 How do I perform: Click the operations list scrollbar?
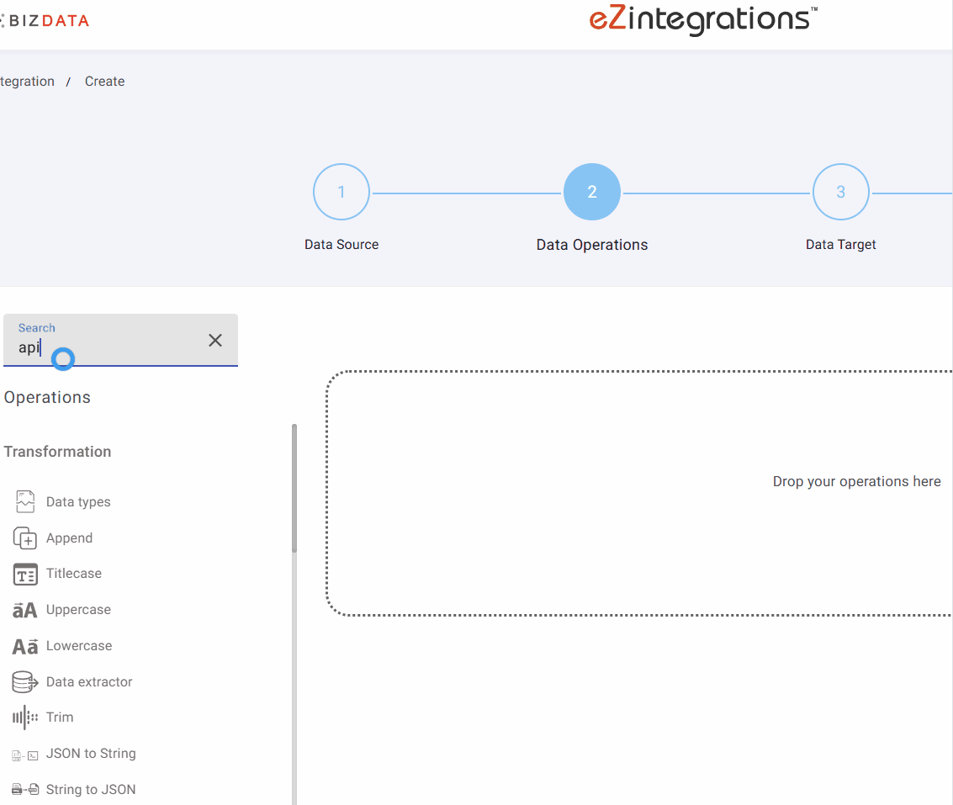[294, 488]
